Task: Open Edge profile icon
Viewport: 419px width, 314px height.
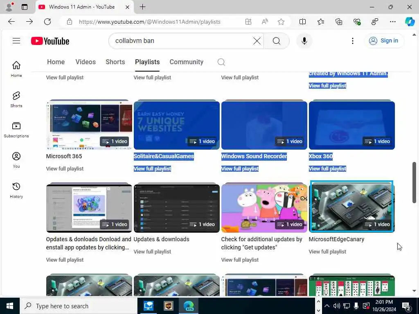Action: (9, 7)
